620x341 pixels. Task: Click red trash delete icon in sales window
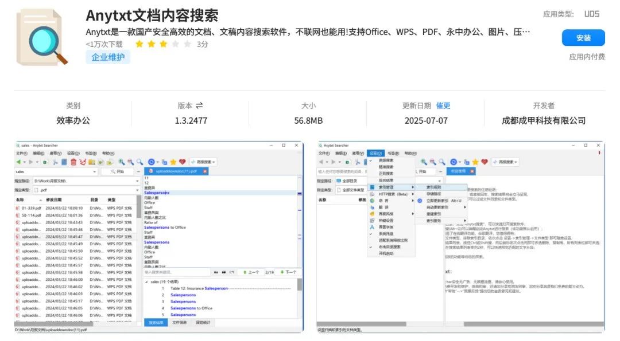(x=73, y=162)
